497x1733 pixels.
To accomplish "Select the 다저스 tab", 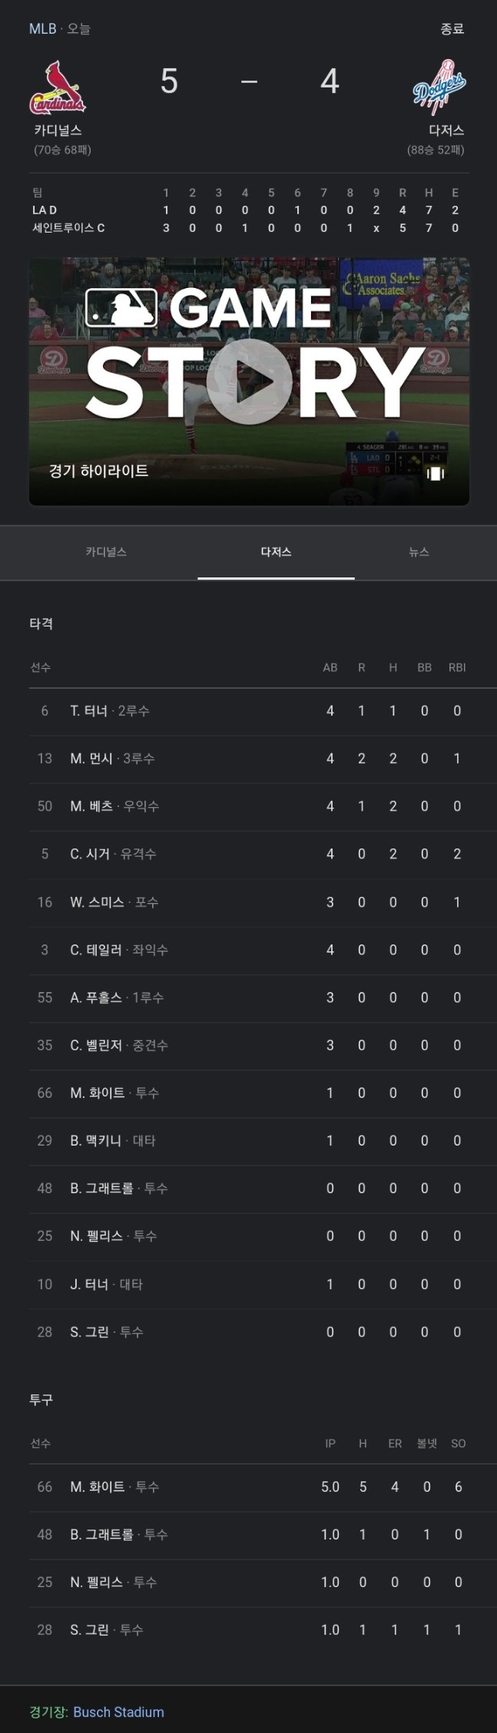I will pos(276,552).
